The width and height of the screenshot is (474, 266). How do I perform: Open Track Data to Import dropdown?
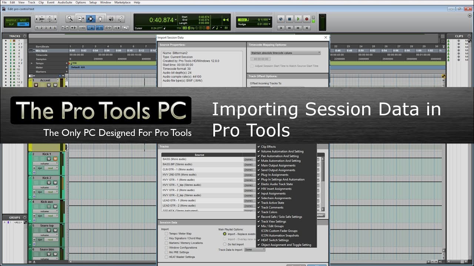(255, 250)
